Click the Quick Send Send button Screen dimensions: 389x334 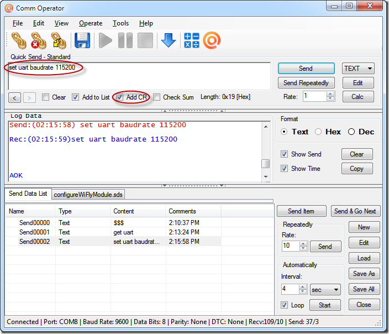(x=306, y=68)
